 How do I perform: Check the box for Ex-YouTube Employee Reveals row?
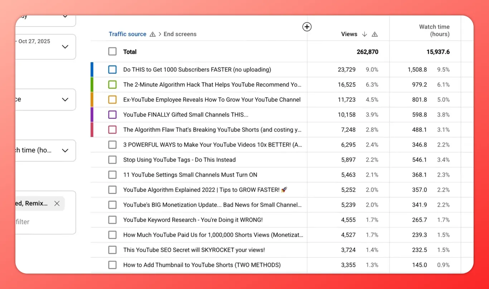[x=112, y=100]
